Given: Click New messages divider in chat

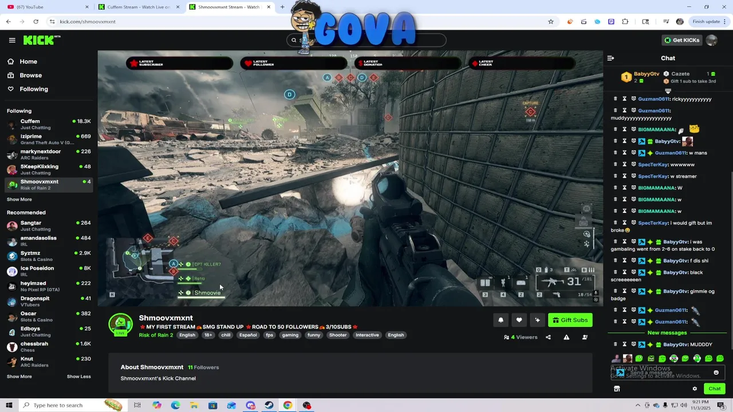Looking at the screenshot, I should click(667, 333).
